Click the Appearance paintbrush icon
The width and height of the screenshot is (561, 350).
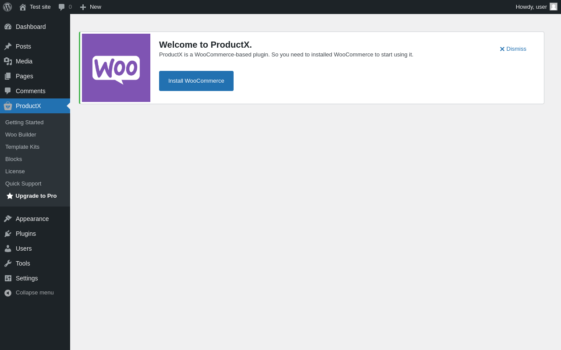point(8,219)
